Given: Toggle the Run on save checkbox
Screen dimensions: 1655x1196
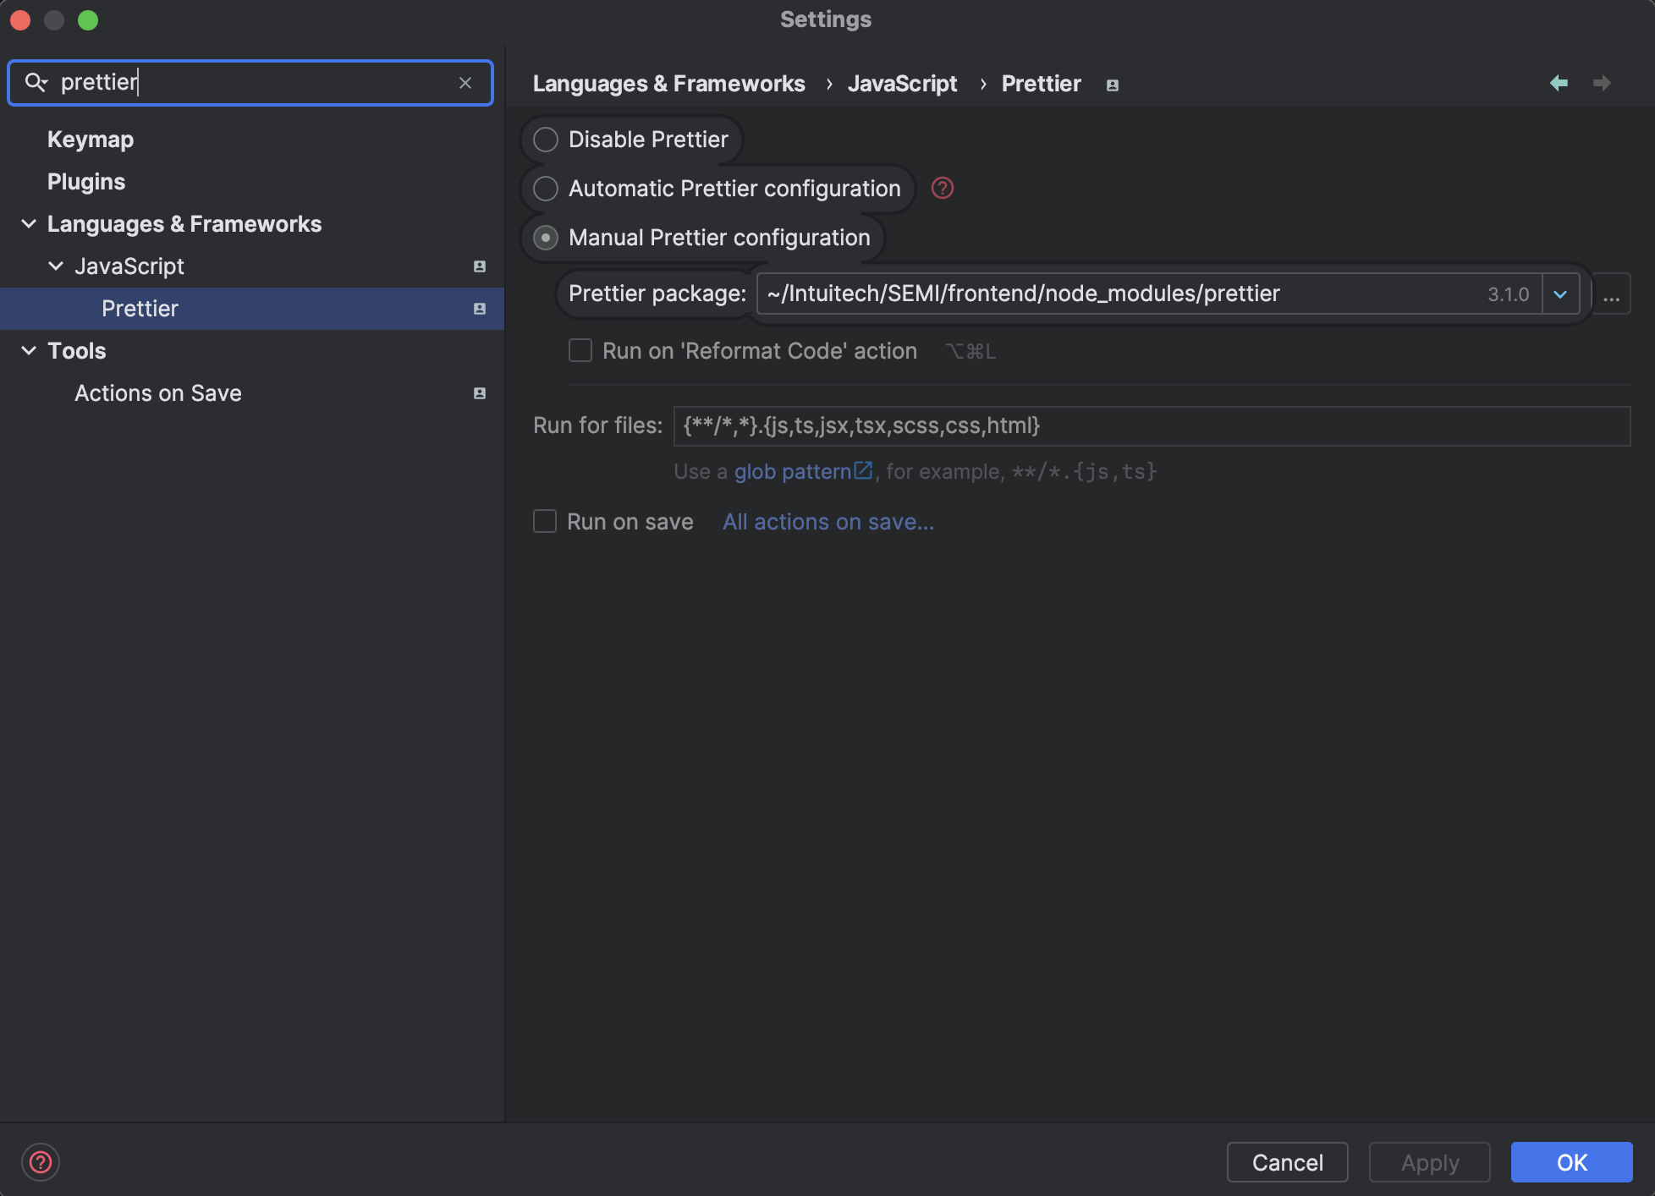Looking at the screenshot, I should [545, 521].
